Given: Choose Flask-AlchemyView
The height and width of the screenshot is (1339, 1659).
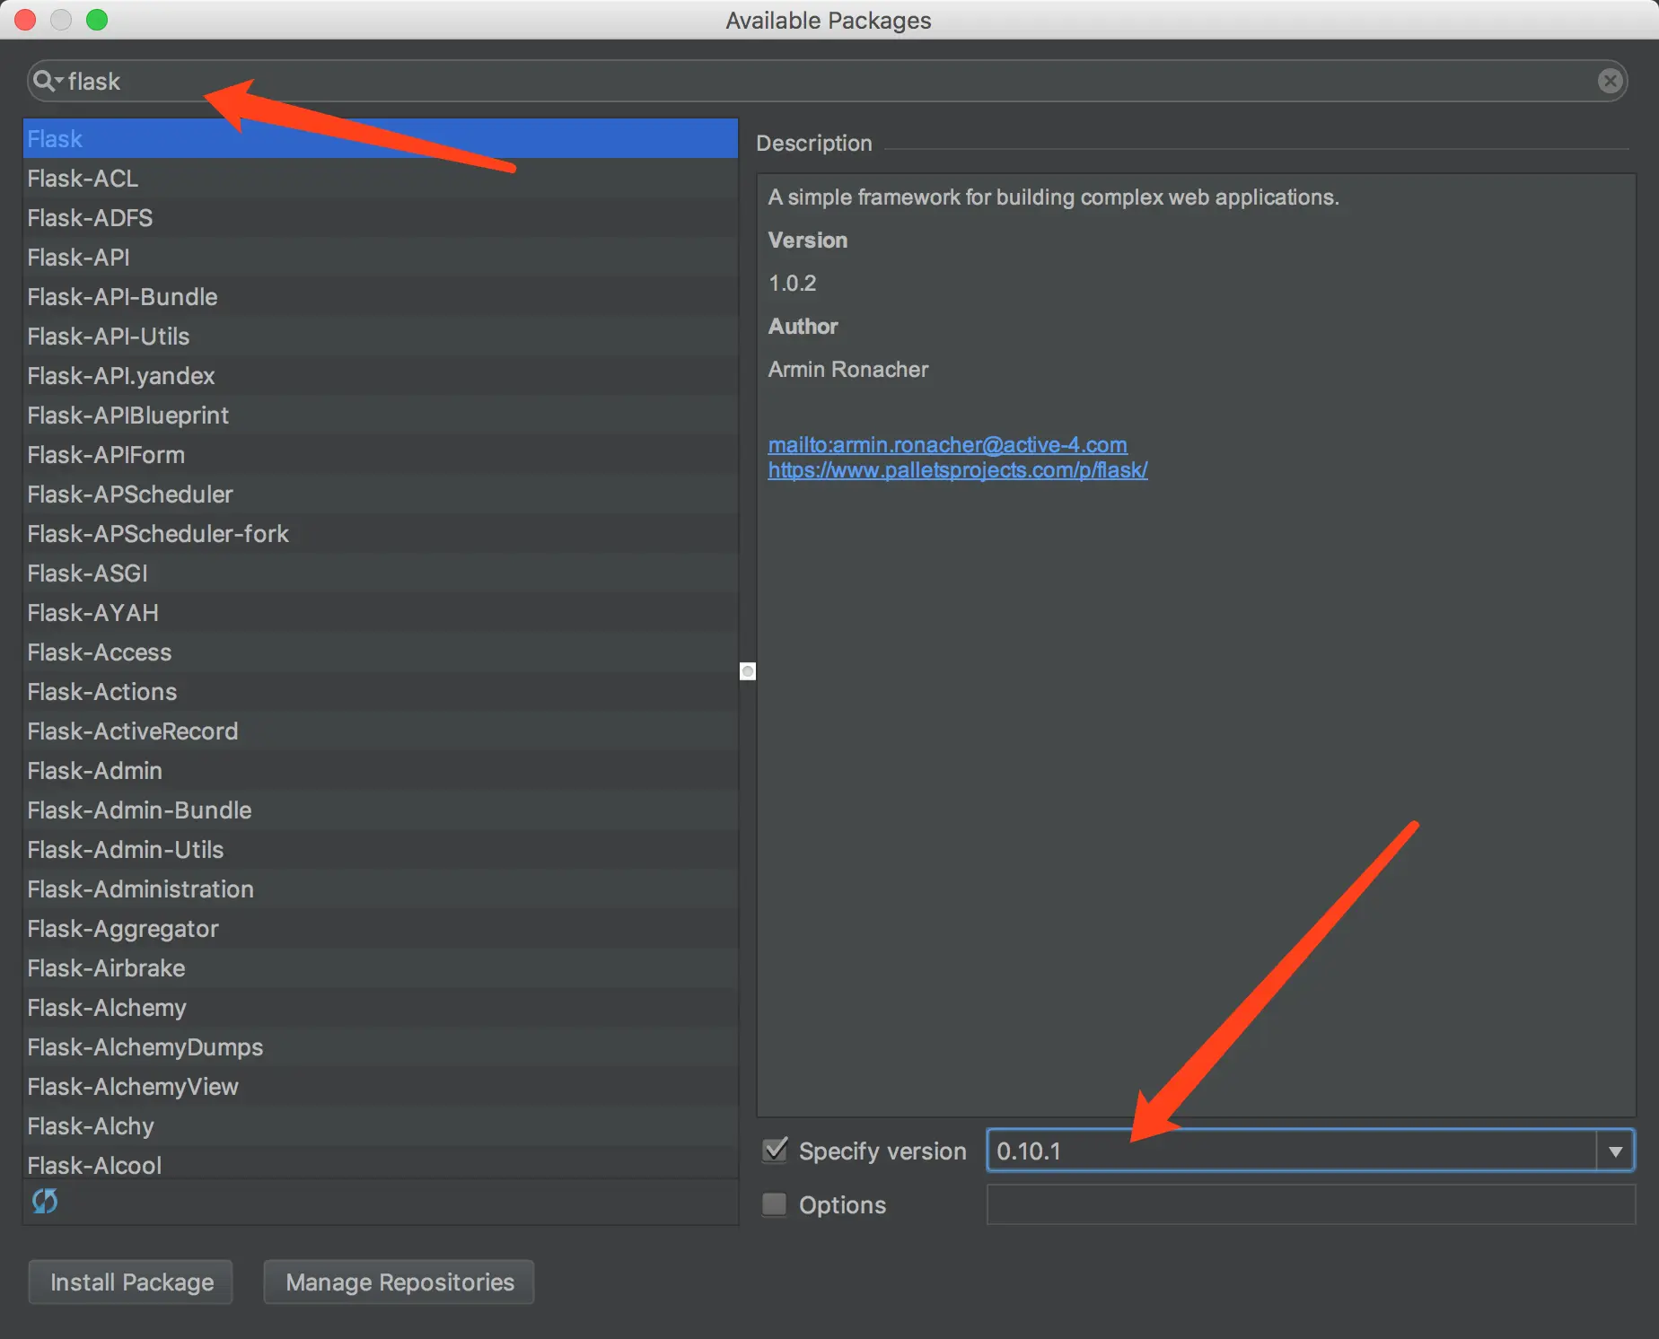Looking at the screenshot, I should pos(381,1087).
